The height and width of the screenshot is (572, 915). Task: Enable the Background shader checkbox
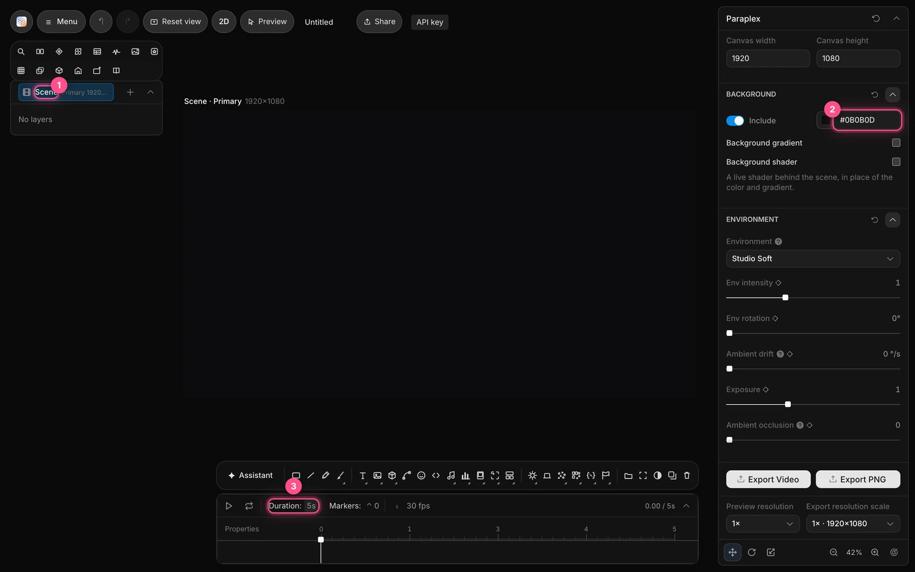pyautogui.click(x=896, y=162)
